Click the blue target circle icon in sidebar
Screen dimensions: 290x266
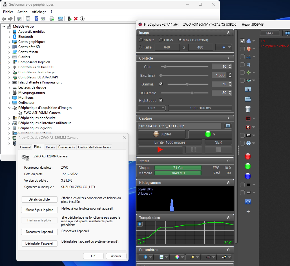tap(248, 143)
